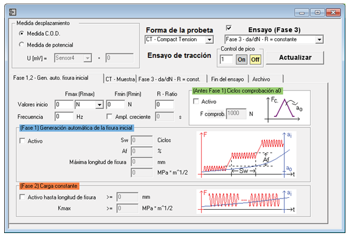Image resolution: width=349 pixels, height=236 pixels.
Task: Click the Fmax (Rmax) start value field
Action: (x=64, y=104)
